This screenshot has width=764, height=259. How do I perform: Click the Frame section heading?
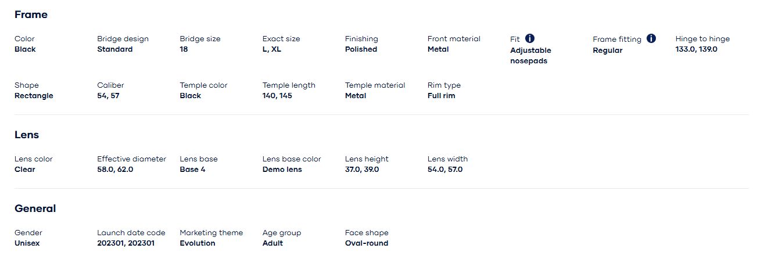pos(31,15)
